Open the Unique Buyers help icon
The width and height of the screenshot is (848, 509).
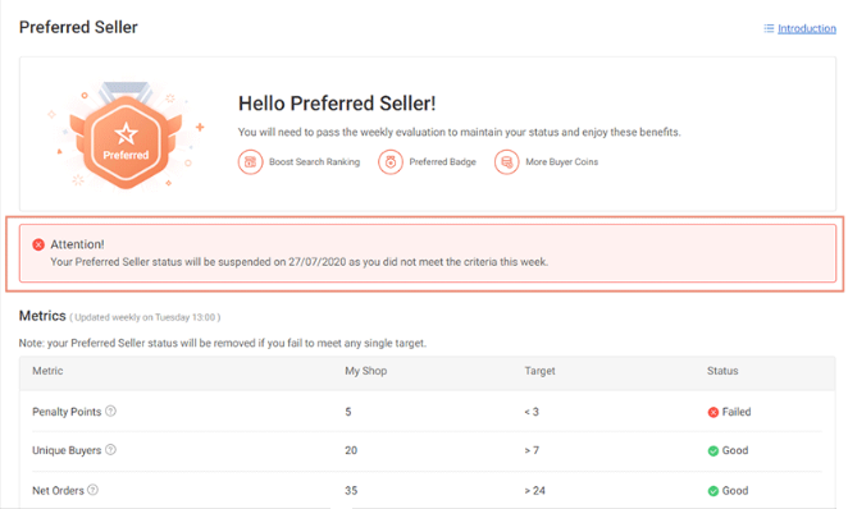point(111,450)
